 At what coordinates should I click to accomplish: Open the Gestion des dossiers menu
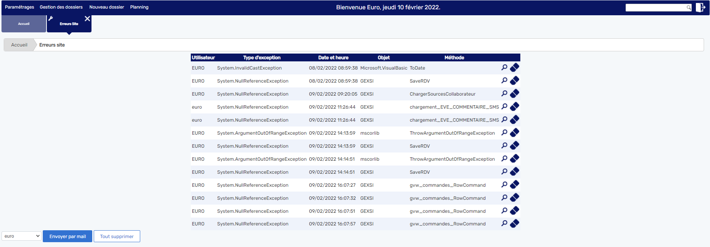click(x=61, y=7)
